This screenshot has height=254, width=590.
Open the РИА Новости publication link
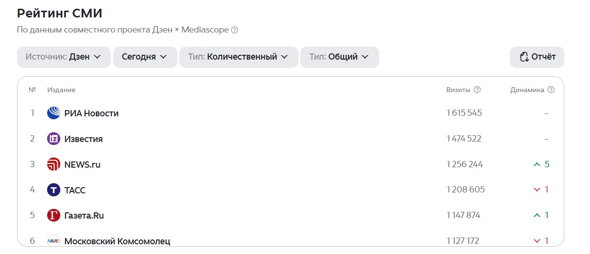[x=91, y=113]
